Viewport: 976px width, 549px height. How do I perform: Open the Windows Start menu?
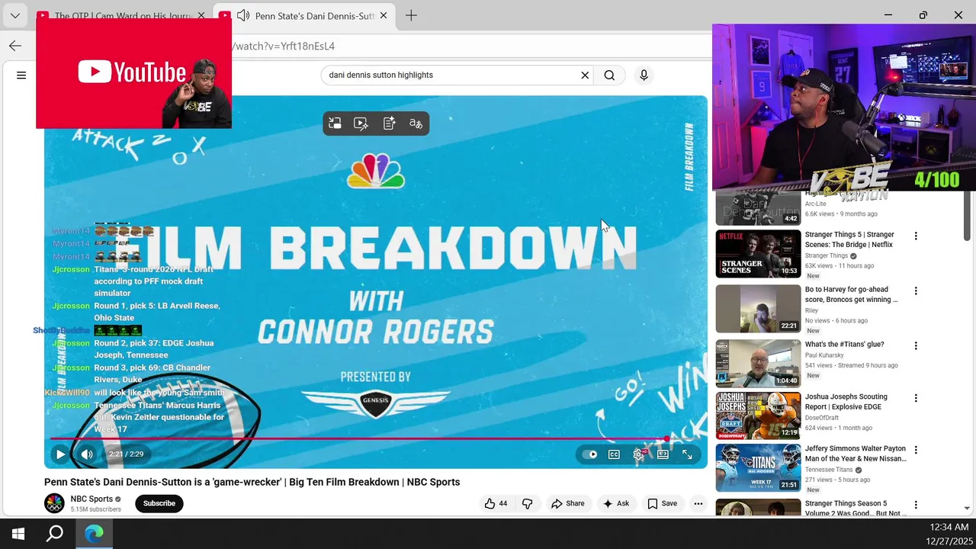(18, 534)
